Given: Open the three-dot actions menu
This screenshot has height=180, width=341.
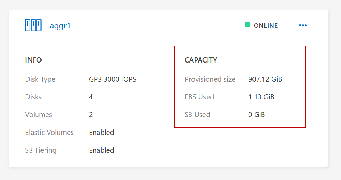Looking at the screenshot, I should [x=303, y=25].
